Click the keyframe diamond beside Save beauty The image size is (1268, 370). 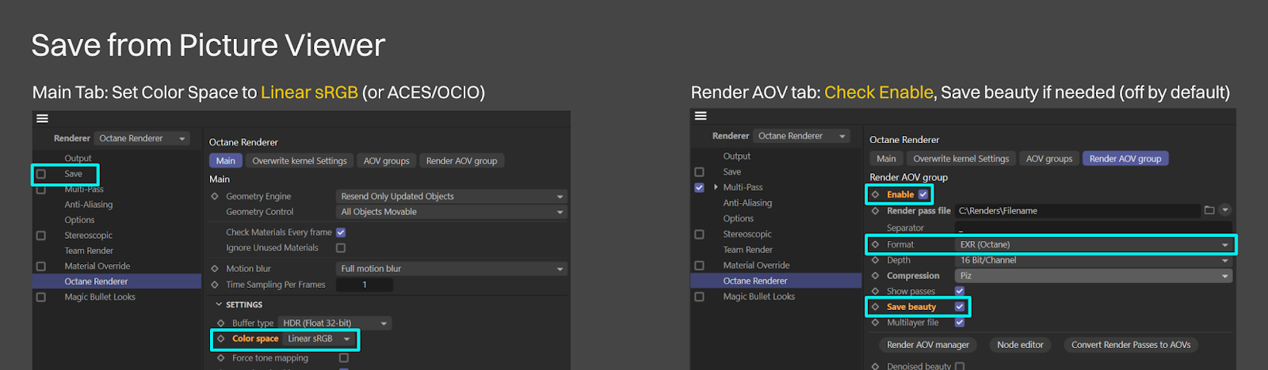click(875, 307)
